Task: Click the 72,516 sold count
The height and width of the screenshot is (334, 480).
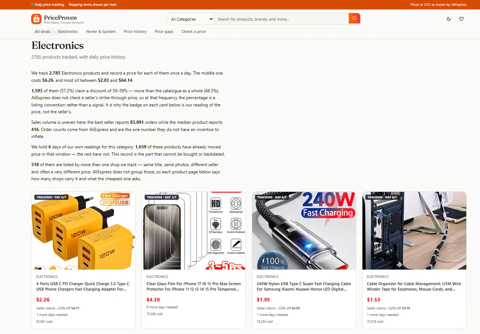Action: tap(375, 321)
